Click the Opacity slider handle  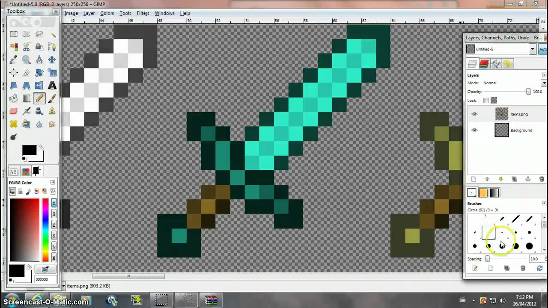[528, 92]
